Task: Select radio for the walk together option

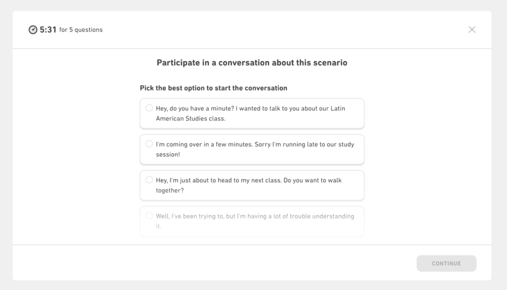Action: tap(149, 180)
